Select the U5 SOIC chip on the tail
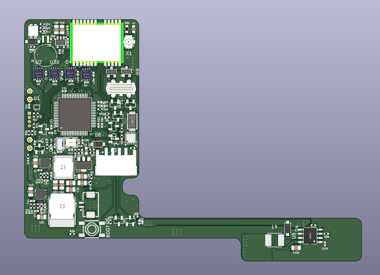The image size is (380, 275). (x=310, y=235)
